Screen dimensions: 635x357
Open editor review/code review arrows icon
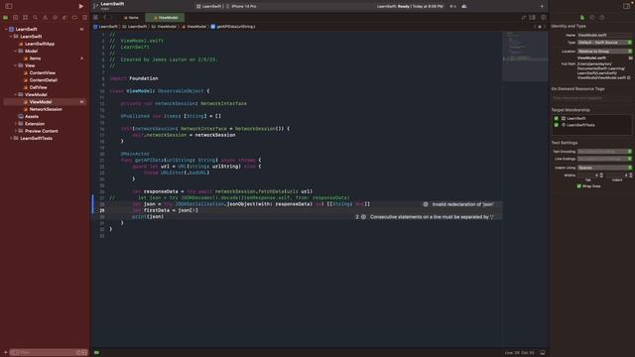[524, 18]
